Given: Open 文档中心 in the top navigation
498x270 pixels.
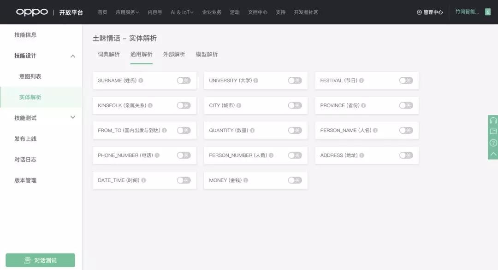Looking at the screenshot, I should point(257,11).
